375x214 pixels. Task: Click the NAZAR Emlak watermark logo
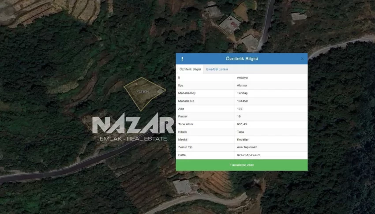(133, 129)
